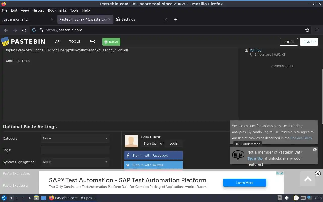The height and width of the screenshot is (202, 323).
Task: Open the Cookies Policy link
Action: click(x=301, y=138)
